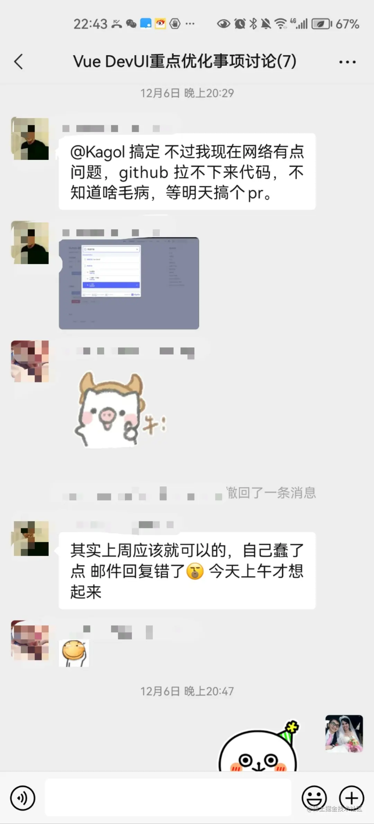The image size is (374, 824).
Task: Open the three-dots chat info menu
Action: click(x=347, y=62)
